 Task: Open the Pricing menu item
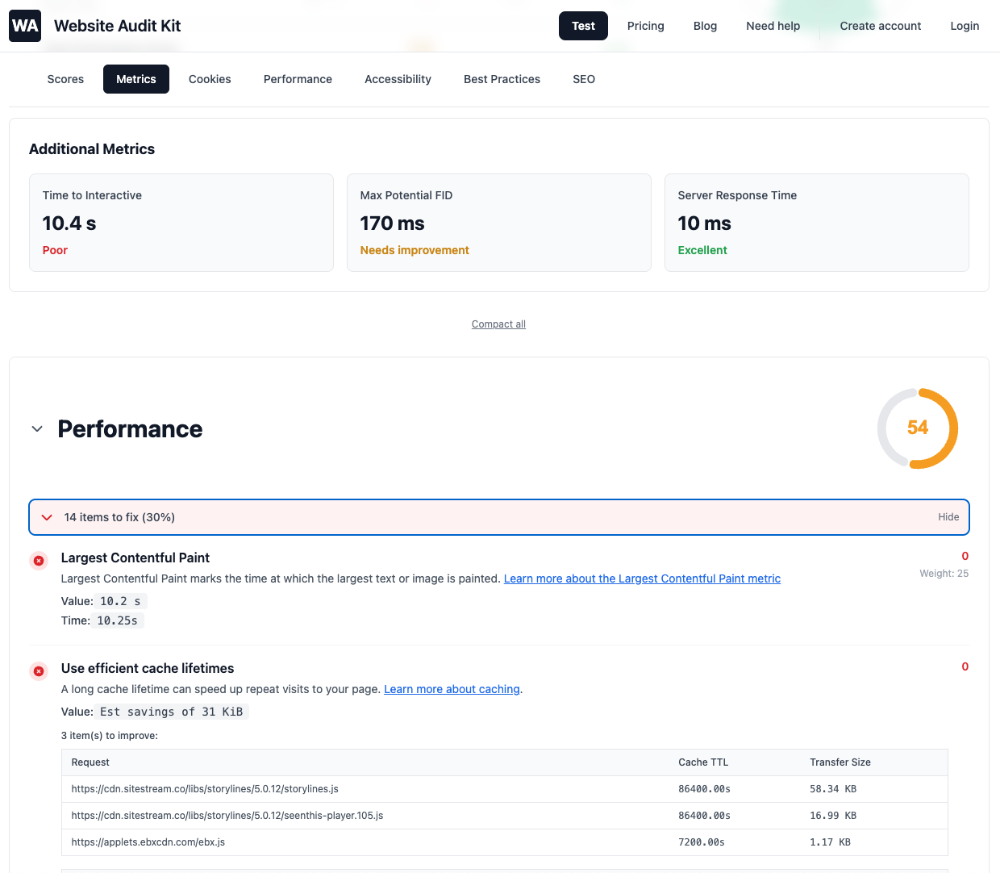pyautogui.click(x=645, y=26)
